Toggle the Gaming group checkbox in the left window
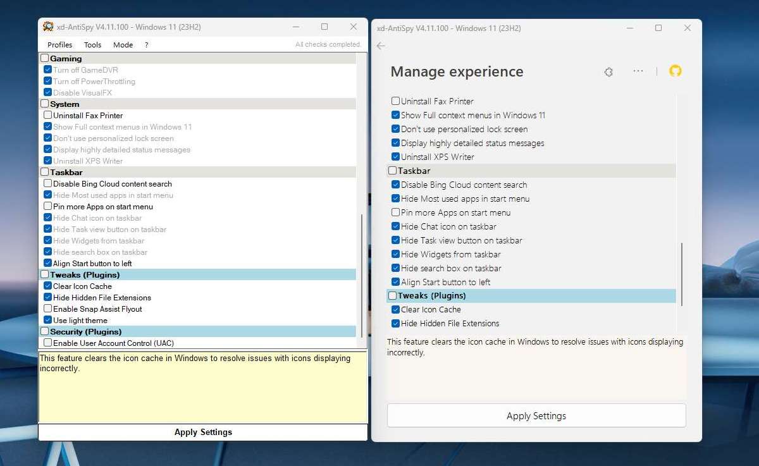The width and height of the screenshot is (759, 466). (x=45, y=58)
